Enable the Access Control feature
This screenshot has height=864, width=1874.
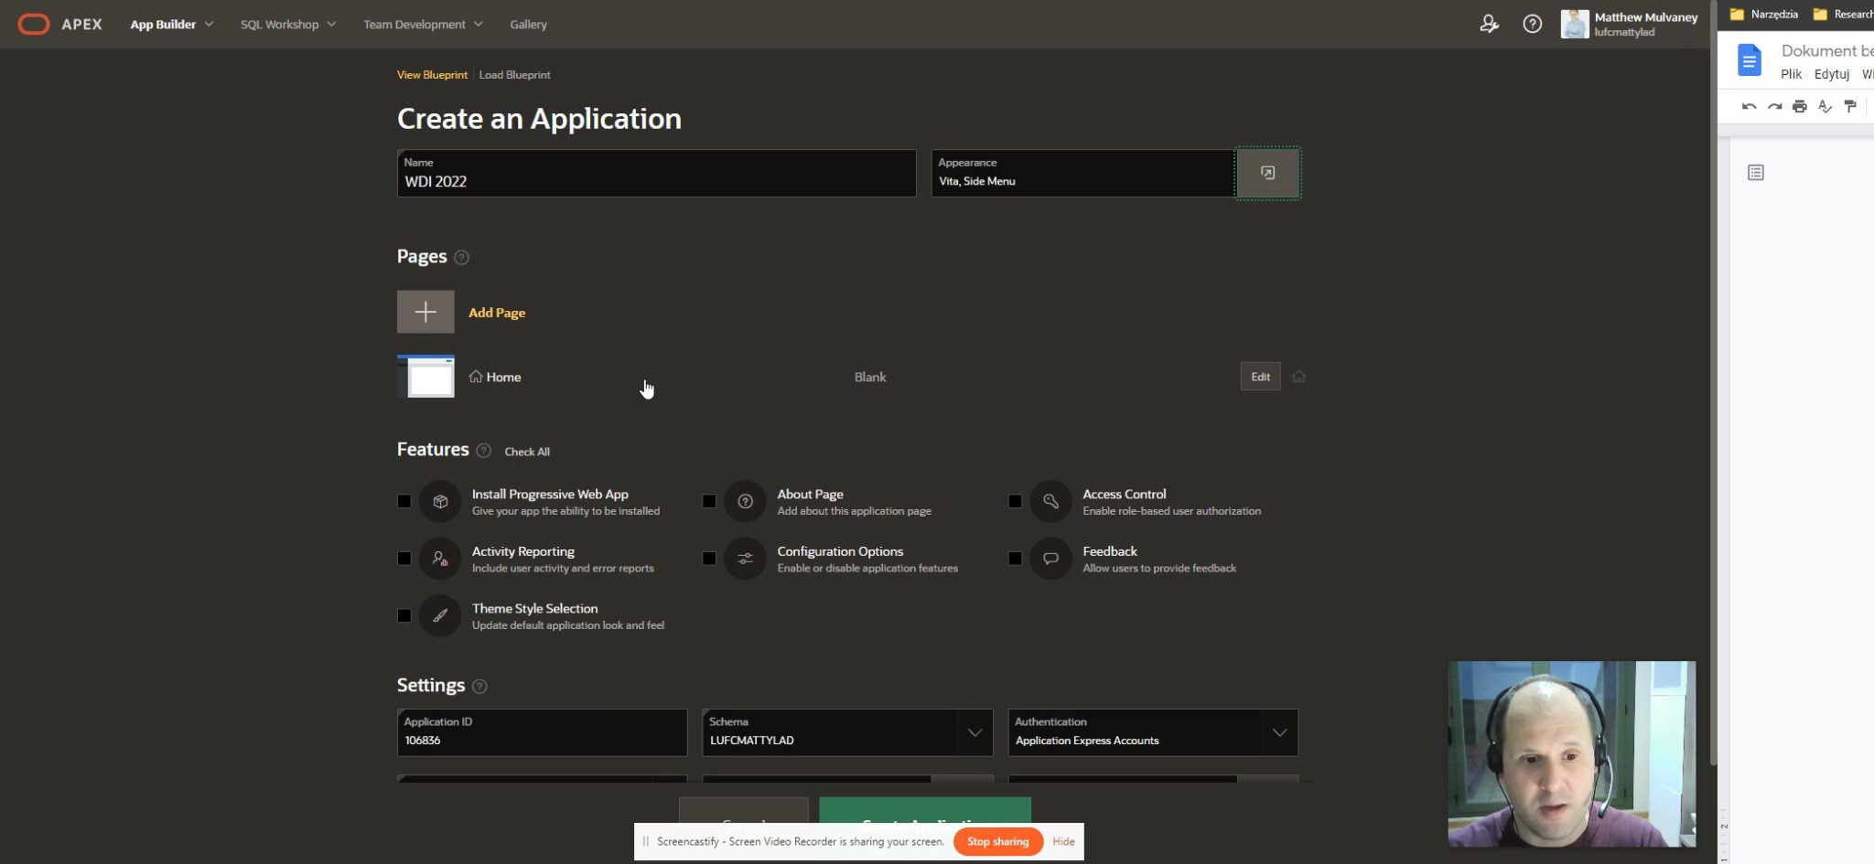[1014, 501]
